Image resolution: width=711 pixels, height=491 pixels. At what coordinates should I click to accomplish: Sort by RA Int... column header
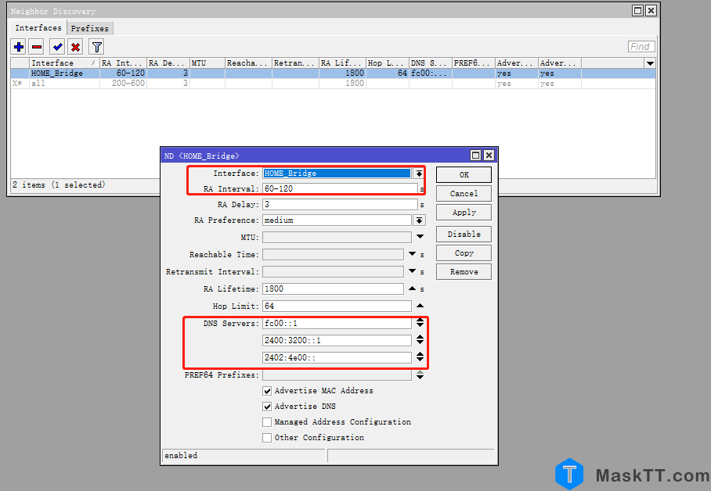coord(124,63)
